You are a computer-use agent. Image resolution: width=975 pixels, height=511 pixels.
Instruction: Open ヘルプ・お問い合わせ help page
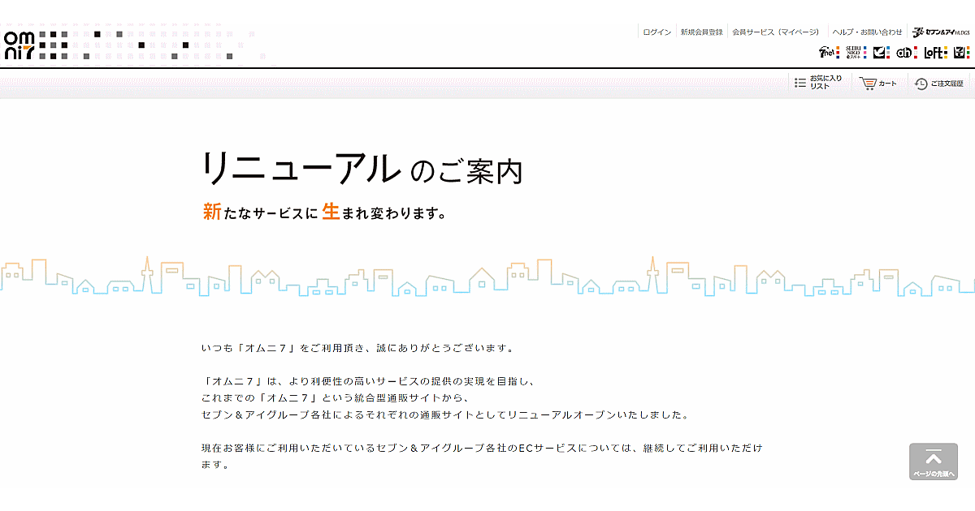tap(867, 32)
